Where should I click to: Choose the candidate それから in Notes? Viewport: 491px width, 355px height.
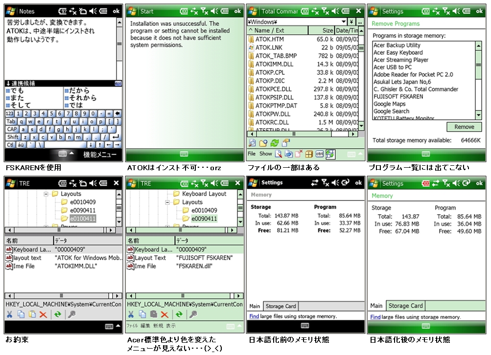[x=80, y=98]
